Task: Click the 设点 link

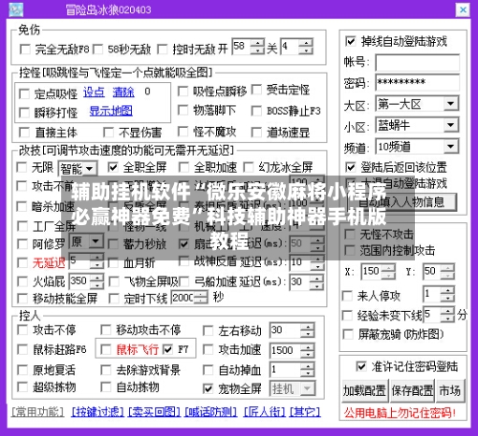Action: (94, 93)
